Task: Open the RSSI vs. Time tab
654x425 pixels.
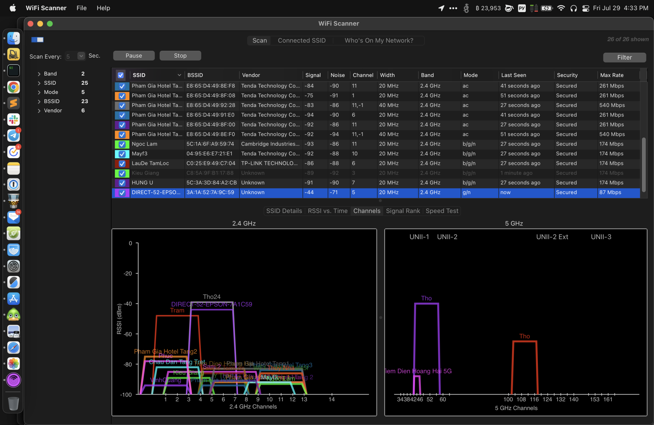Action: [328, 211]
